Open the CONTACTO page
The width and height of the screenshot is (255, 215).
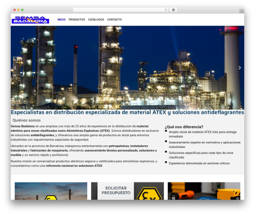[x=114, y=20]
